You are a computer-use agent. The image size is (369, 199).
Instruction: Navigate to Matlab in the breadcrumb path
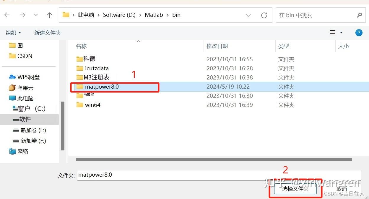154,15
